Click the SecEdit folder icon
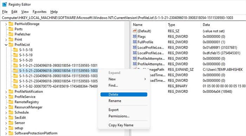 11,117
